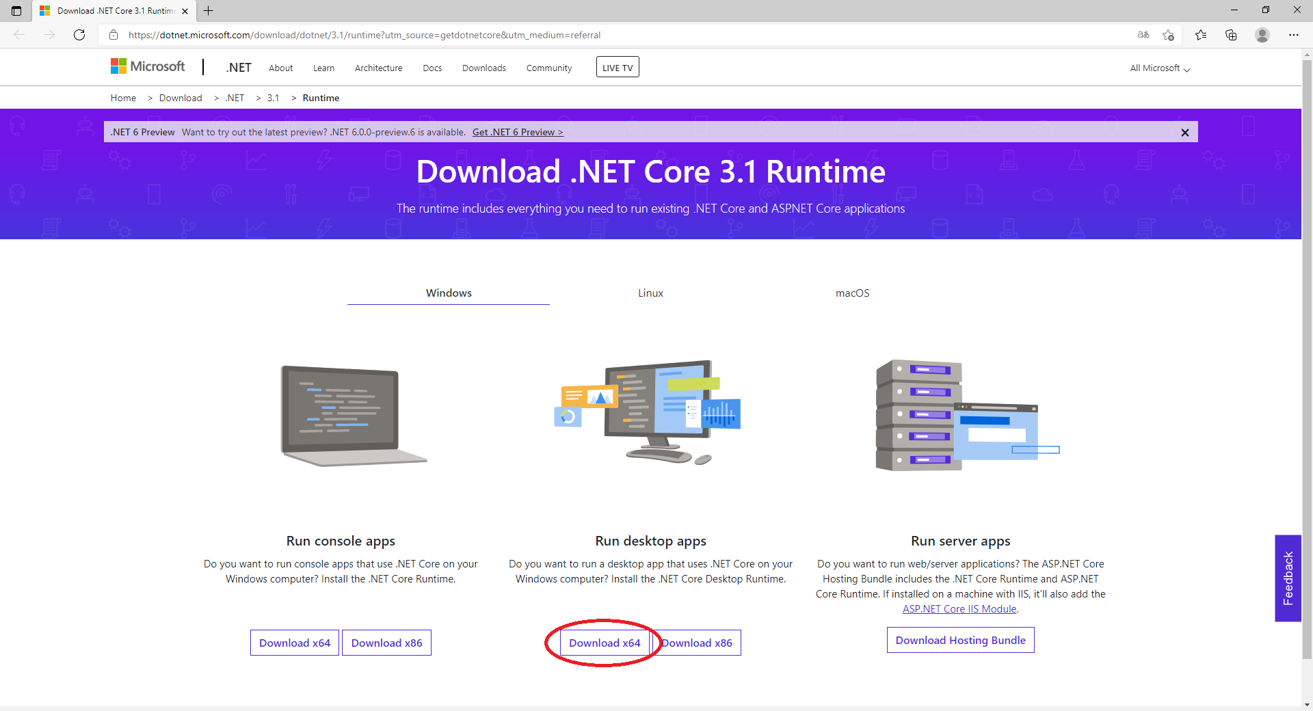Click the Run server apps heading
This screenshot has width=1313, height=711.
[960, 541]
